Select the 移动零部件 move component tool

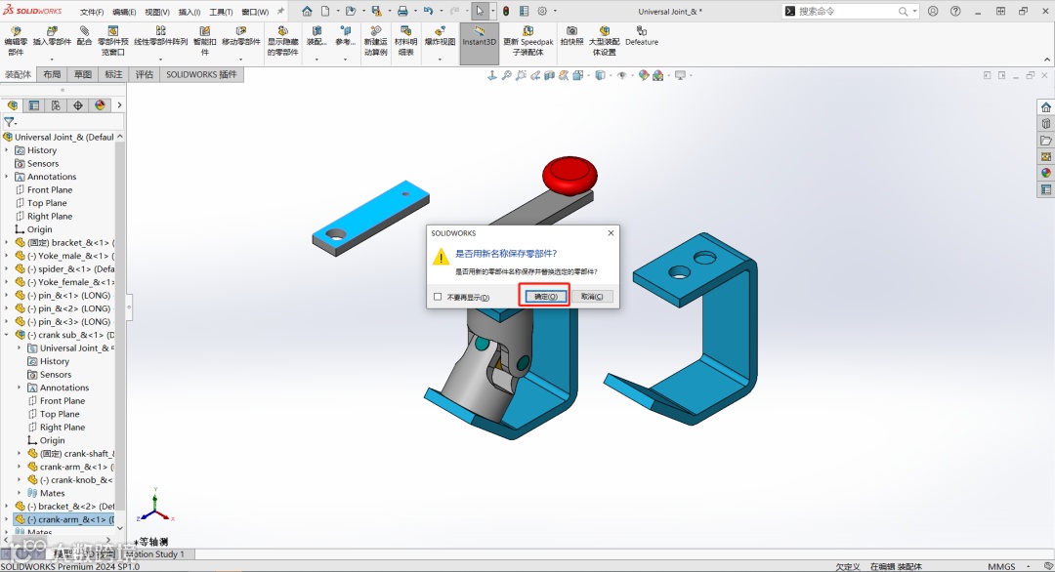241,36
